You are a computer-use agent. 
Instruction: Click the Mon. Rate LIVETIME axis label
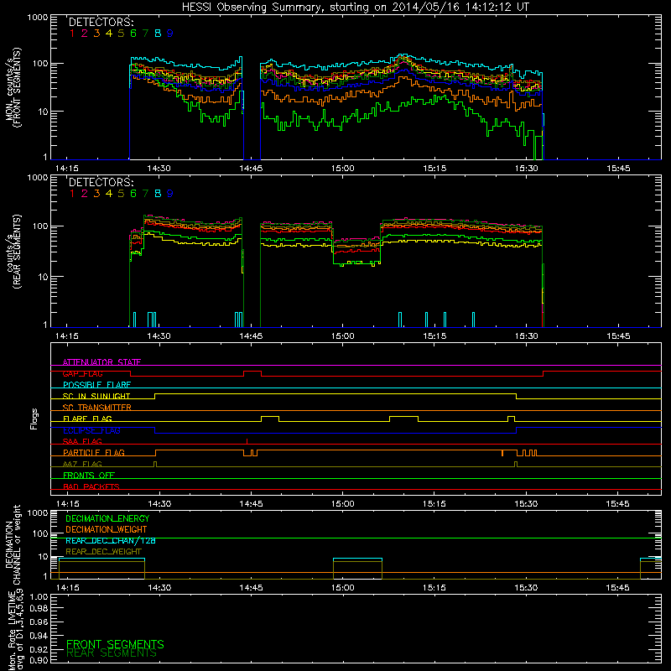pyautogui.click(x=16, y=632)
